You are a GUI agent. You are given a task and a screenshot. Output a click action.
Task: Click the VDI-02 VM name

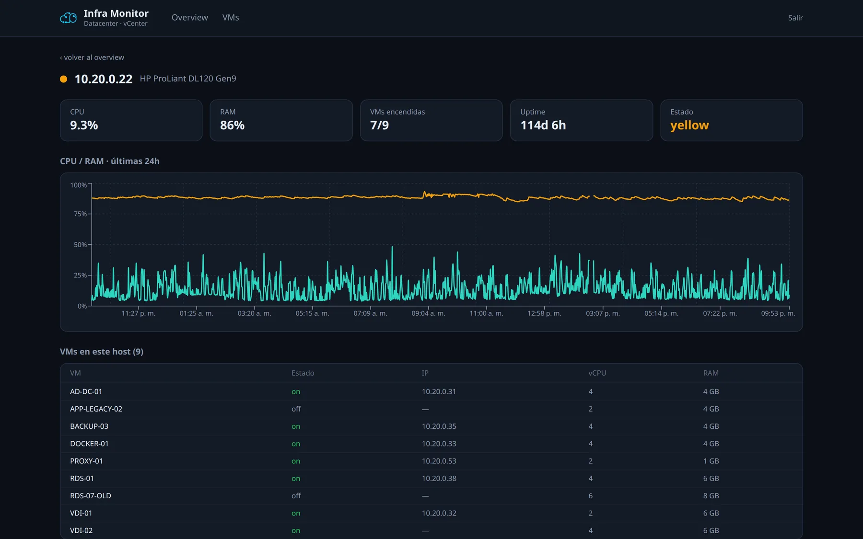[81, 531]
